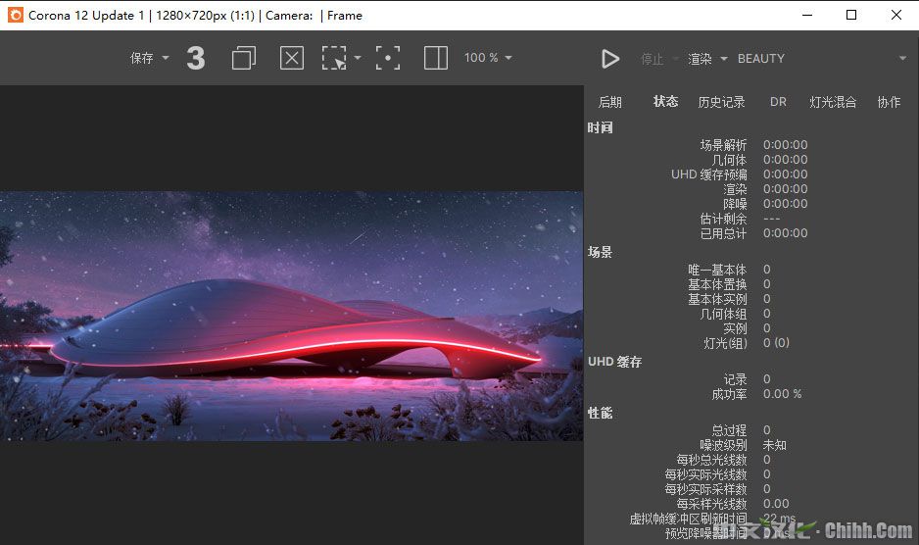
Task: Select the 灯光混合 tab
Action: pos(833,102)
